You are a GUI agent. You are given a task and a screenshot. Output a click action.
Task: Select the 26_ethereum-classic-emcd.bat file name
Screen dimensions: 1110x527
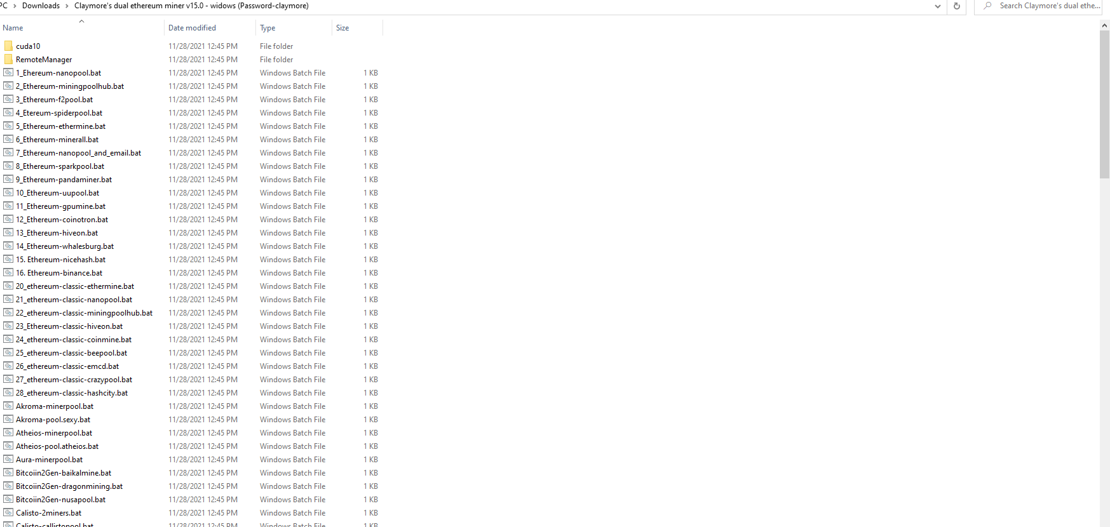click(x=67, y=366)
